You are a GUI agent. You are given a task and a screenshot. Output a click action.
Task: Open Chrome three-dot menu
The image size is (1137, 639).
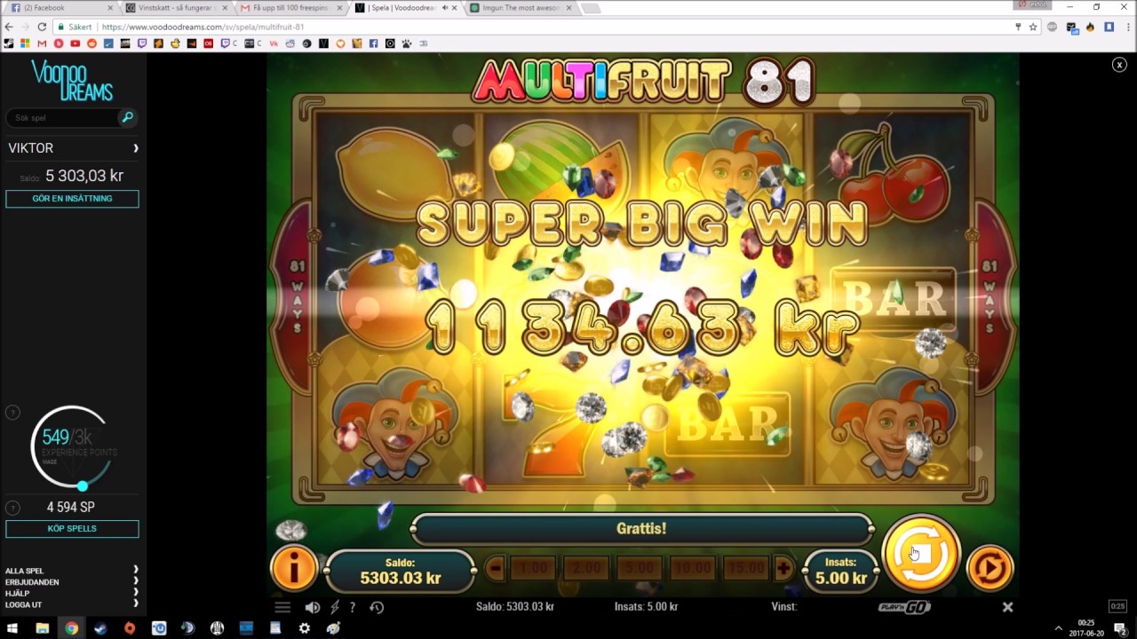1127,27
